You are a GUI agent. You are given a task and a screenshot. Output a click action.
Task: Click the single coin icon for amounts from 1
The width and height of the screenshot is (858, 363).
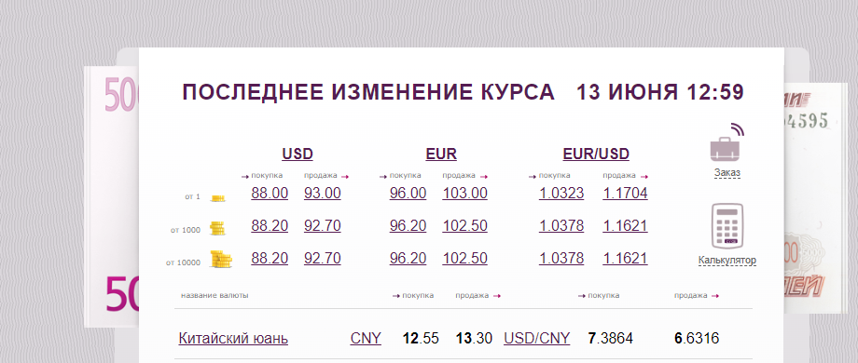[x=218, y=197]
